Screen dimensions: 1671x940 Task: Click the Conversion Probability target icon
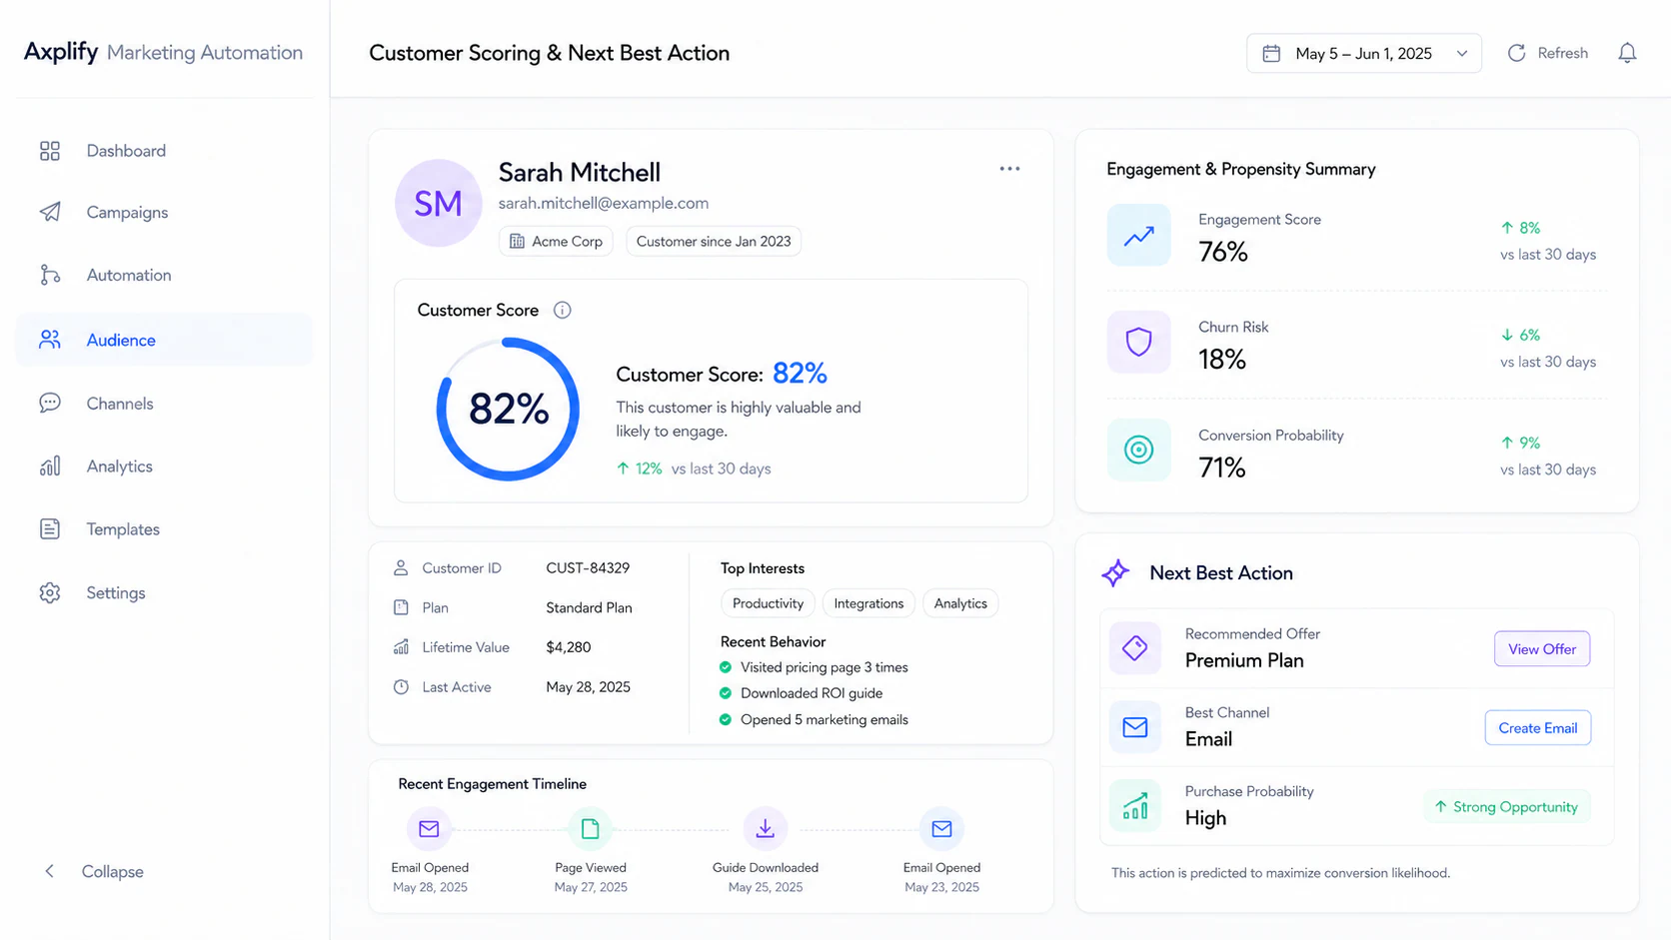coord(1138,450)
